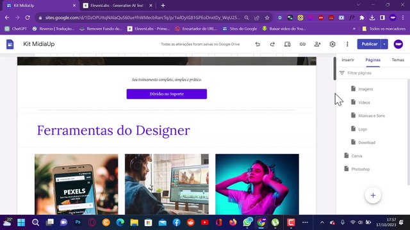This screenshot has height=230, width=410.
Task: Expand the Publicar dropdown arrow
Action: [x=384, y=44]
